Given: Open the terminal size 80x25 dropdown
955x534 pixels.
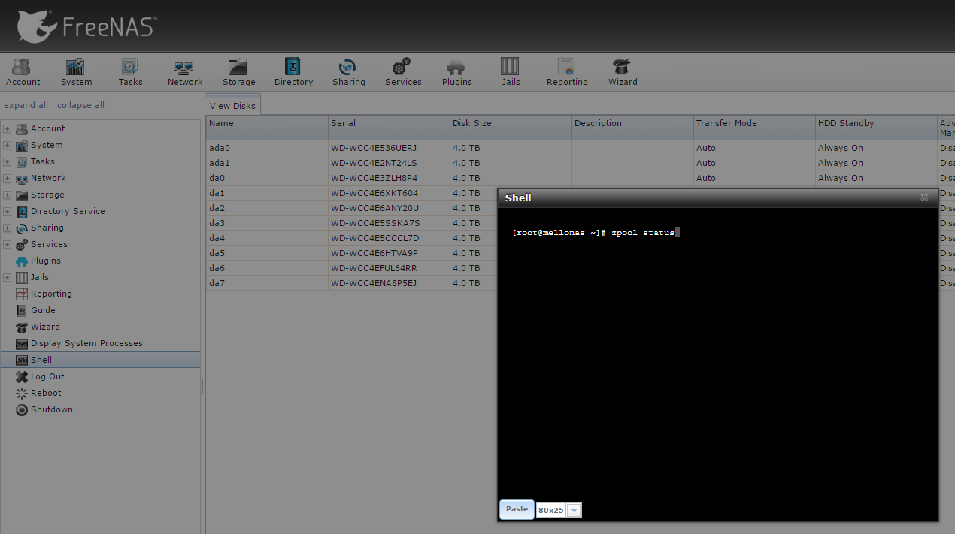Looking at the screenshot, I should (573, 511).
